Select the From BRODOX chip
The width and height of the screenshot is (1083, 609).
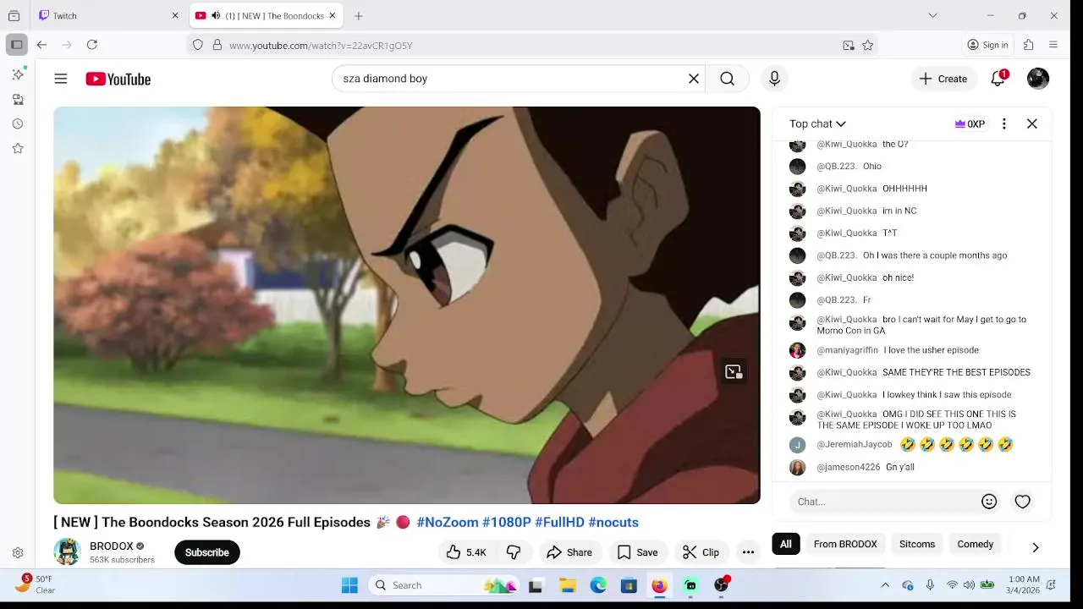point(845,544)
